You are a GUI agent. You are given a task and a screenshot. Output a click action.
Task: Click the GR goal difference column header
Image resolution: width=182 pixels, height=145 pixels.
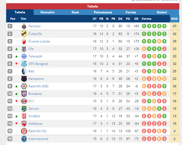(136, 19)
